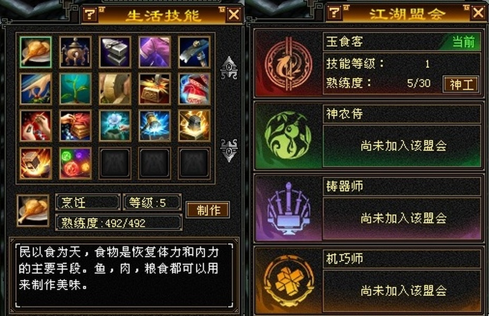Image resolution: width=489 pixels, height=316 pixels.
Task: Select the anvil forging skill icon
Action: tap(115, 52)
